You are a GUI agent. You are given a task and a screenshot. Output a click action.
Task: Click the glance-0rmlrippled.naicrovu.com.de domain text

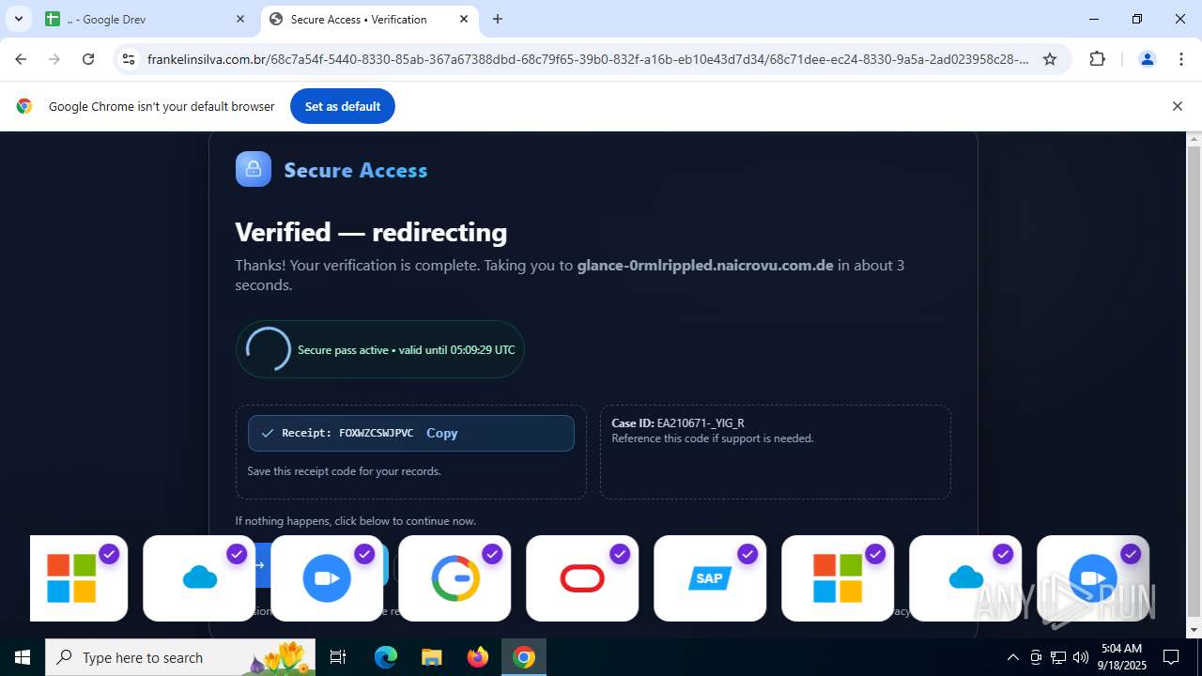705,265
